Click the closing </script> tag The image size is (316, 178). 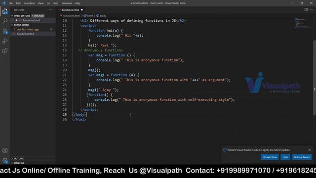[89, 110]
